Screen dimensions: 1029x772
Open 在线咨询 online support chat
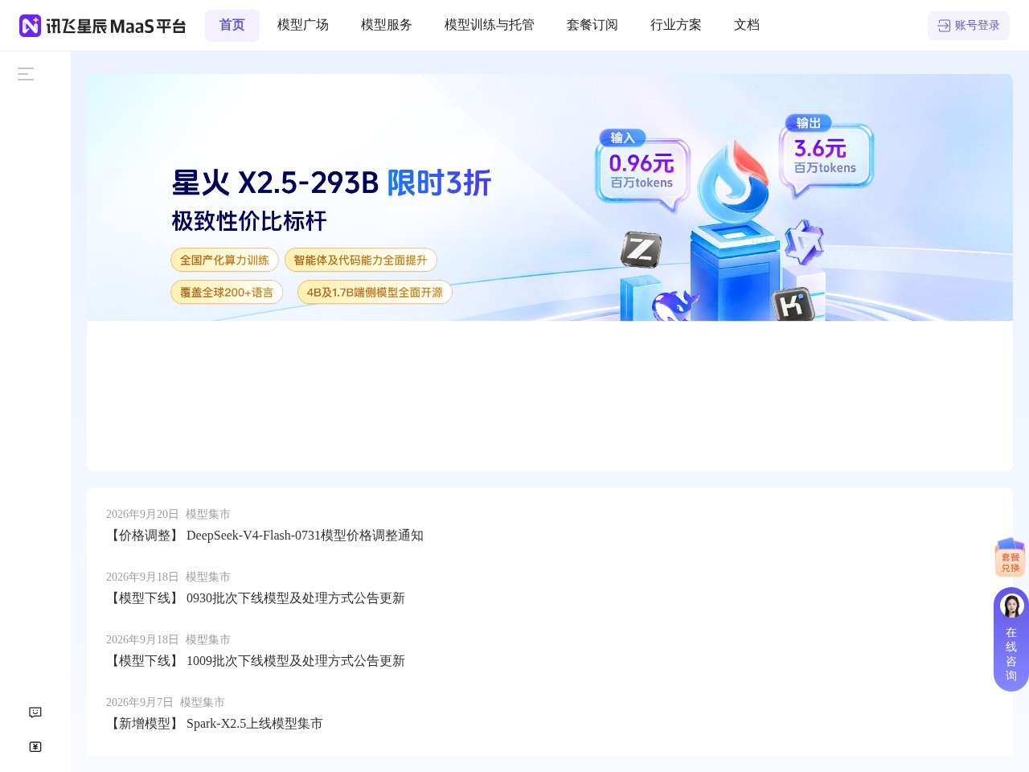point(1011,639)
